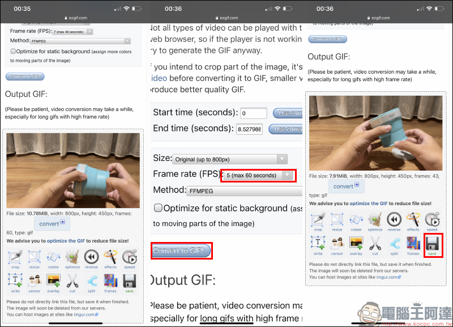Select the resize tool in right screenshot
The image size is (453, 327).
pyautogui.click(x=337, y=222)
